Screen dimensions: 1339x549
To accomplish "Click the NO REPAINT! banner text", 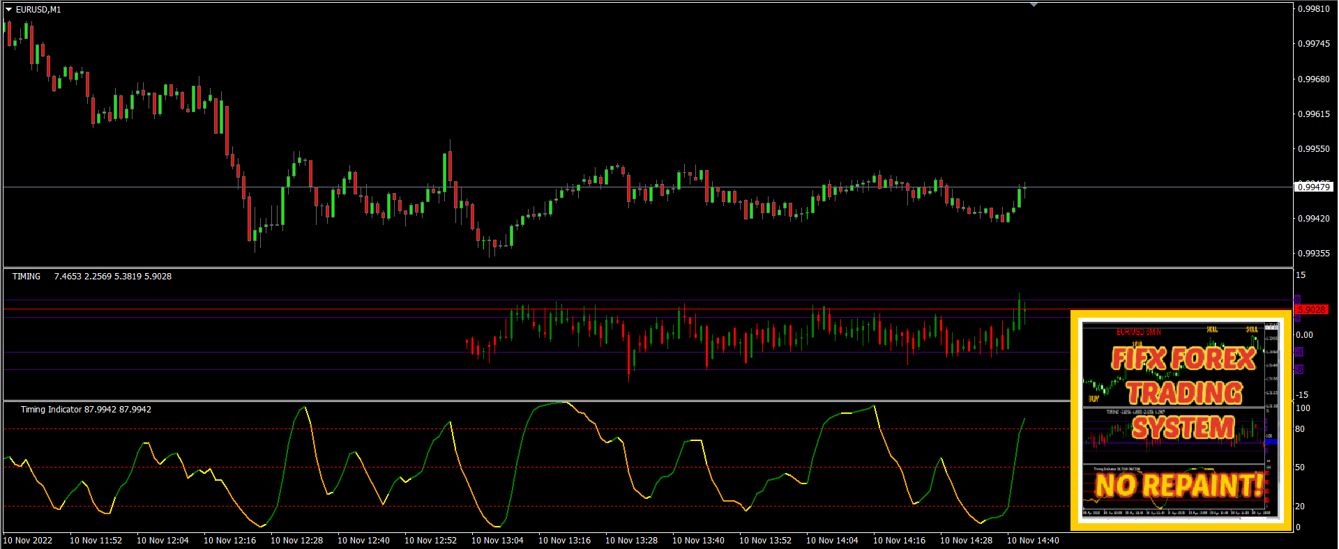I will (x=1179, y=485).
